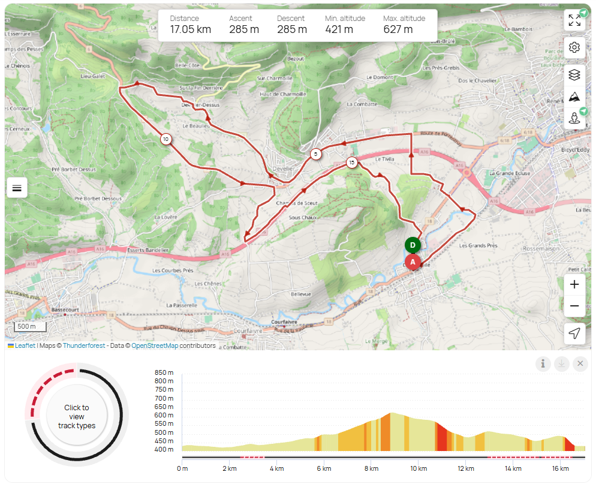
Task: Zoom out on the map
Action: pyautogui.click(x=574, y=306)
